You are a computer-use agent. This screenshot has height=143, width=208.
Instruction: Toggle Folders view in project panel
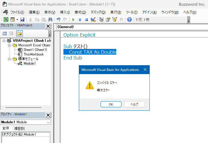(x=19, y=33)
